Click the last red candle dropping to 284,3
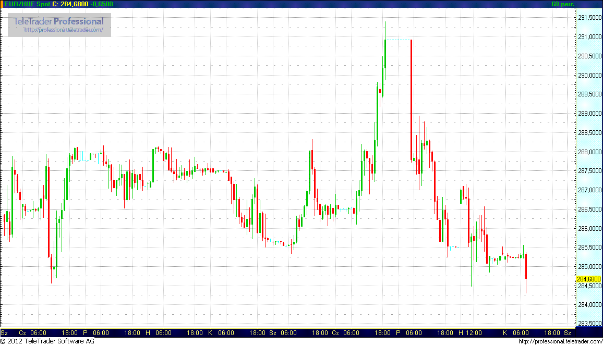 pyautogui.click(x=526, y=273)
